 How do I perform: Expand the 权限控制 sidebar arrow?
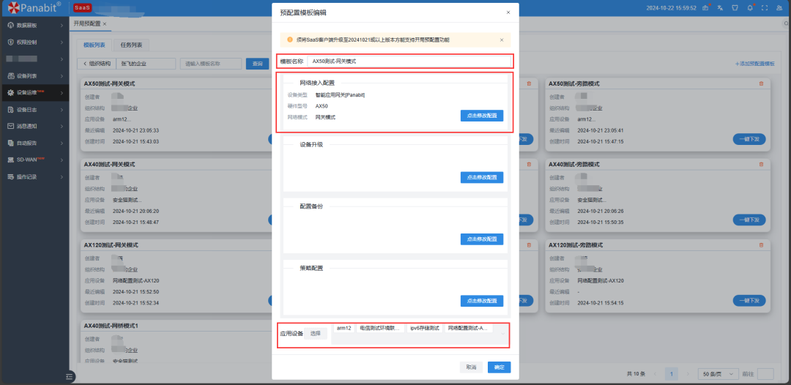pyautogui.click(x=62, y=42)
